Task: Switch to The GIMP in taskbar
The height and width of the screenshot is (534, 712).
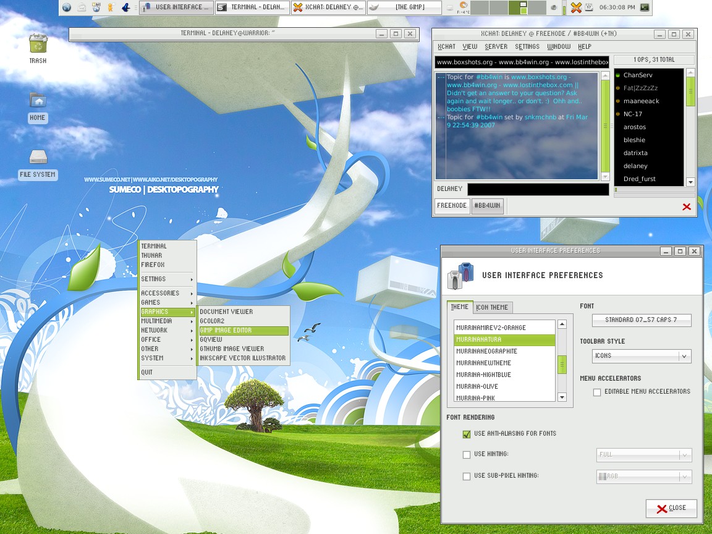Action: click(404, 7)
